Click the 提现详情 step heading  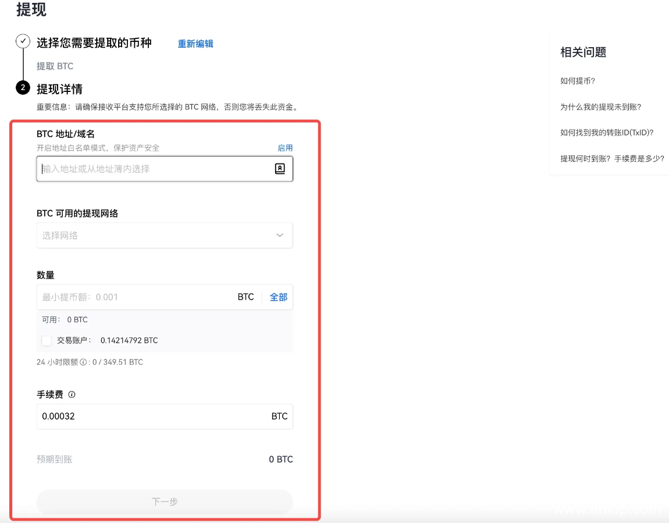pyautogui.click(x=59, y=89)
